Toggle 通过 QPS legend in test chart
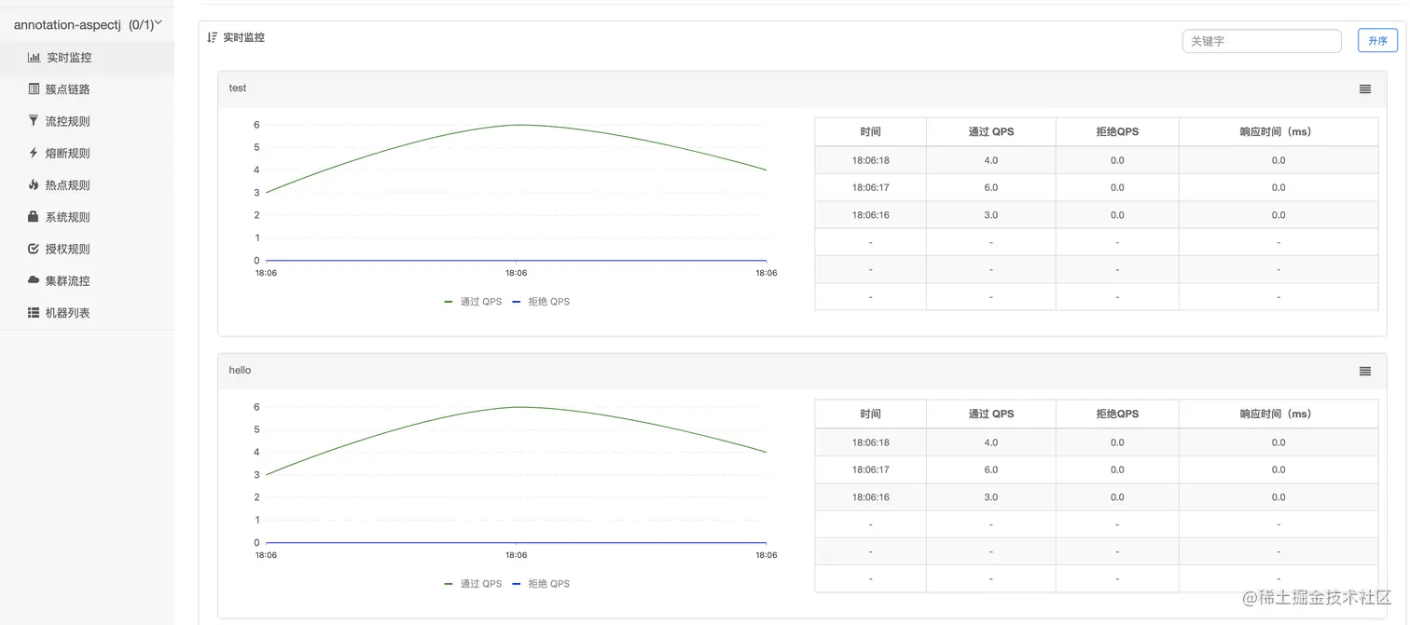Viewport: 1410px width, 625px height. coord(473,302)
